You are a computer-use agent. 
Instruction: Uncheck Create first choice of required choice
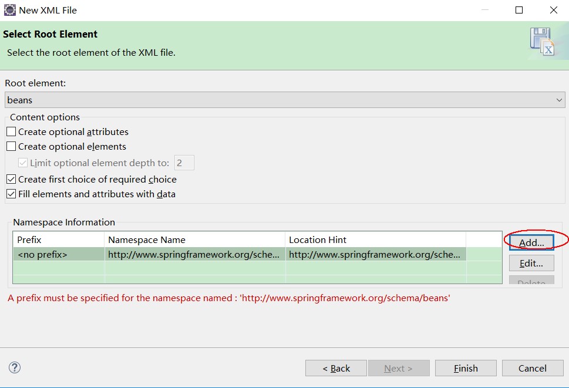(x=11, y=179)
